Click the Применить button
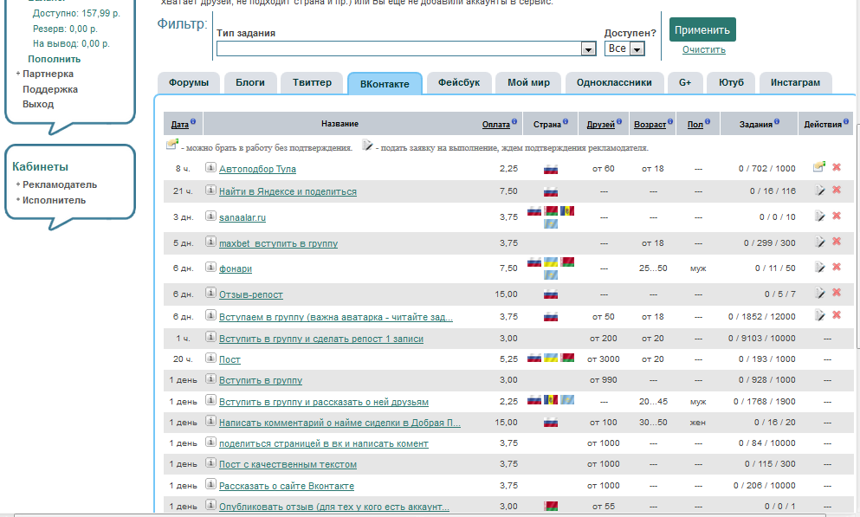 tap(702, 30)
